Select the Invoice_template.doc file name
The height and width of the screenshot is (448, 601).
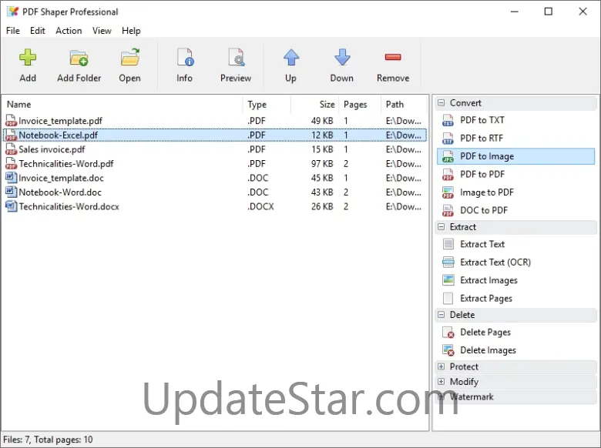pos(61,178)
